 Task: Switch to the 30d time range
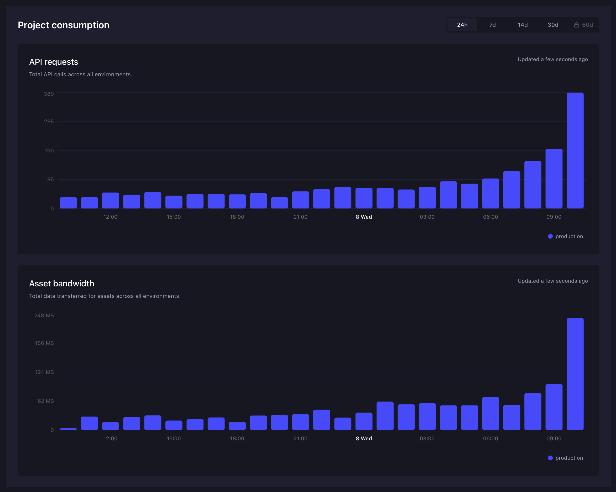(x=553, y=25)
